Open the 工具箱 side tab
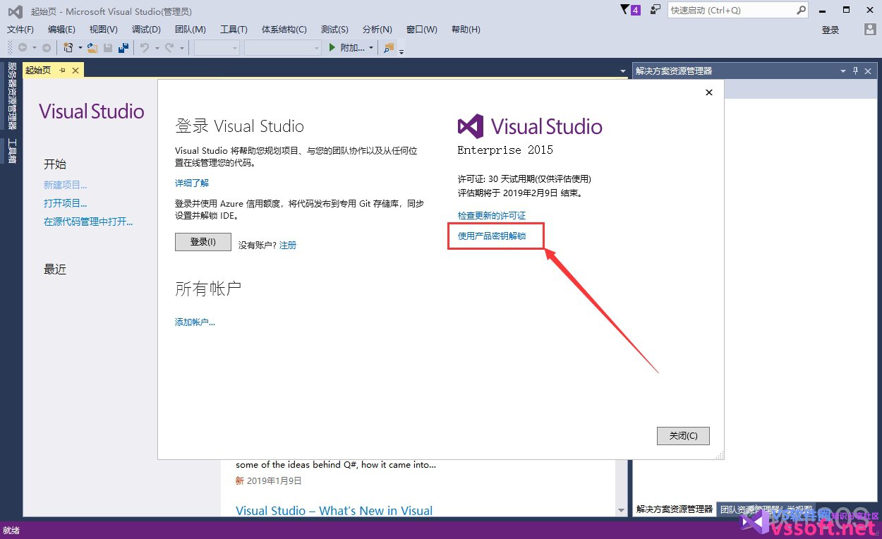The width and height of the screenshot is (882, 539). click(12, 150)
